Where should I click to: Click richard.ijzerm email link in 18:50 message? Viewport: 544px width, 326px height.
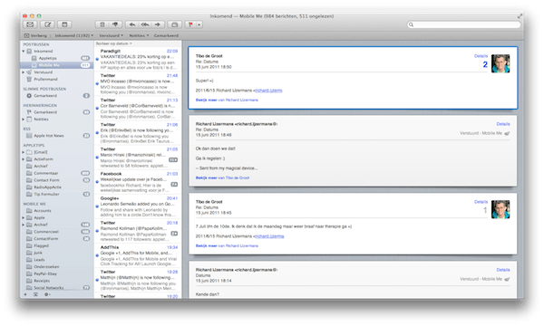pos(268,91)
